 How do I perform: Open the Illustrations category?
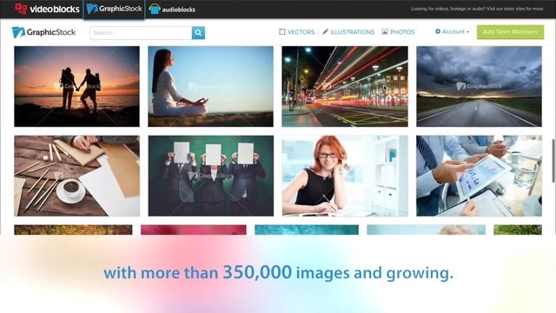coord(348,32)
